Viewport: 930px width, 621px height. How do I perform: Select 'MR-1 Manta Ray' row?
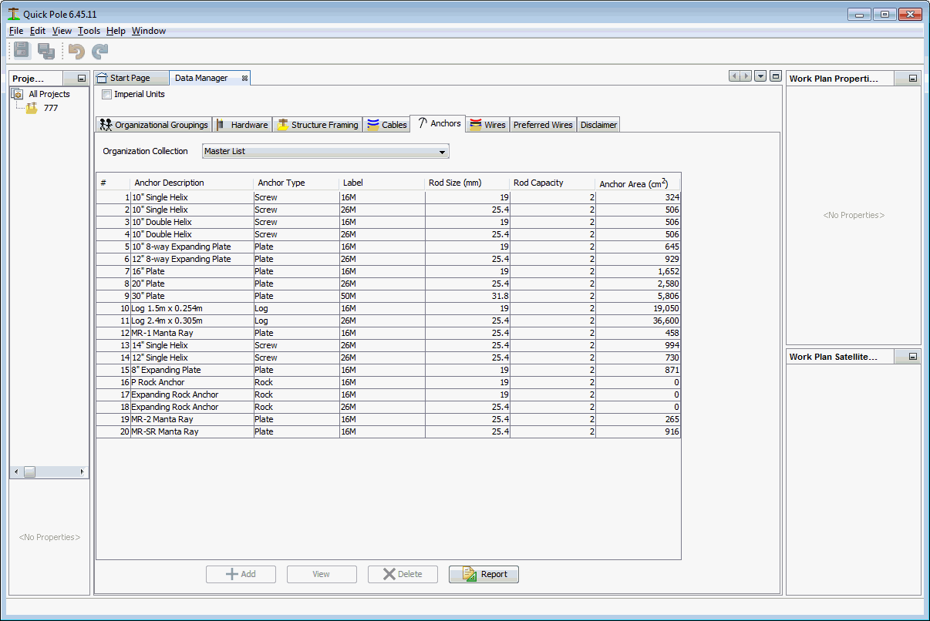pos(388,333)
